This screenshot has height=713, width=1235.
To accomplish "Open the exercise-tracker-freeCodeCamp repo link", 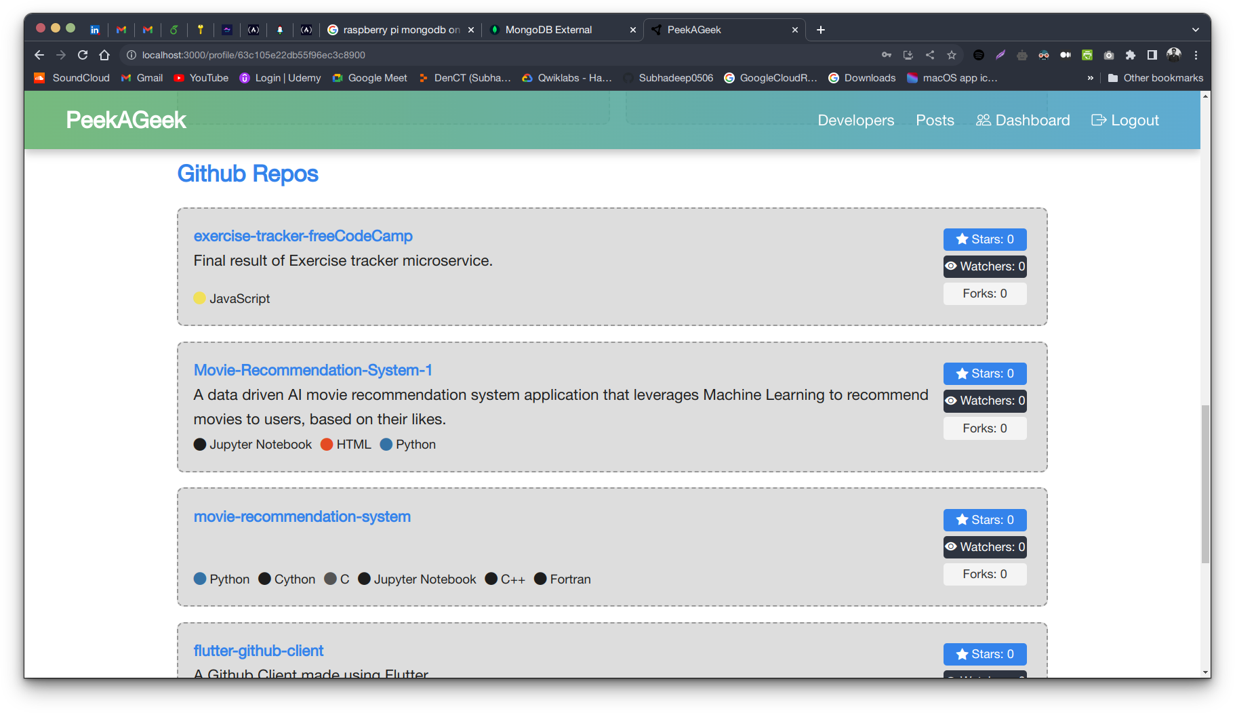I will 303,236.
